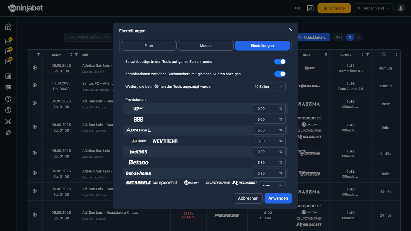Open the statistics icon next to +€0
This screenshot has width=411, height=231.
(310, 8)
